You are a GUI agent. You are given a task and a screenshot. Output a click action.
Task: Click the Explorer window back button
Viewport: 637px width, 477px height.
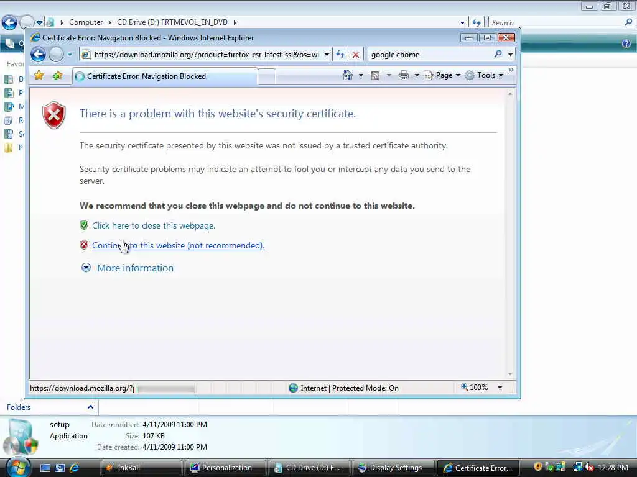(x=9, y=22)
